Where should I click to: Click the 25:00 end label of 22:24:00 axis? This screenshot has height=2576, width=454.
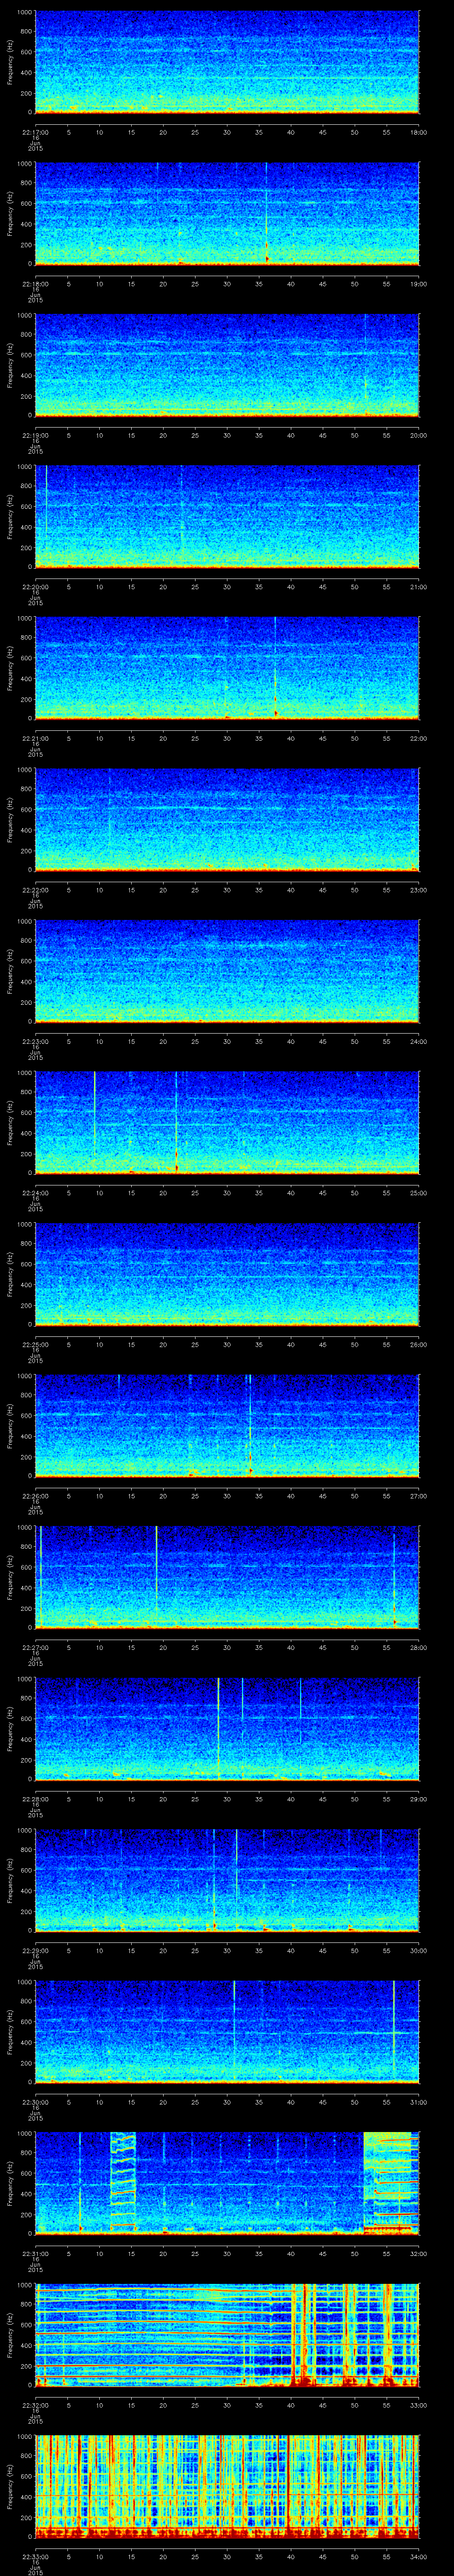(419, 1193)
